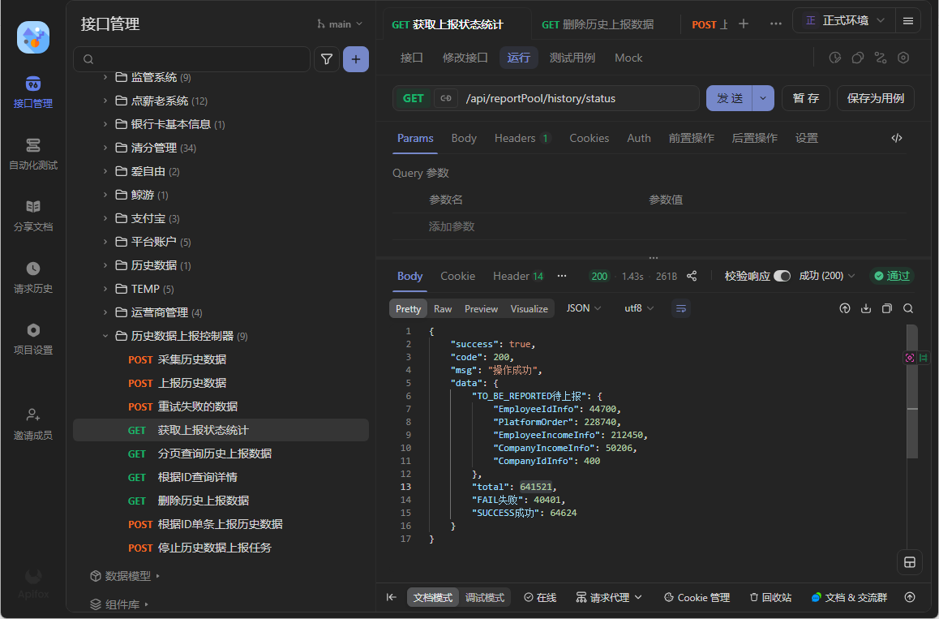Click the code snippet icon in Params row

pos(897,138)
